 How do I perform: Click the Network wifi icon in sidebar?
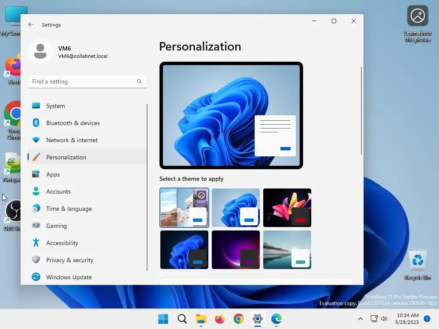[36, 140]
